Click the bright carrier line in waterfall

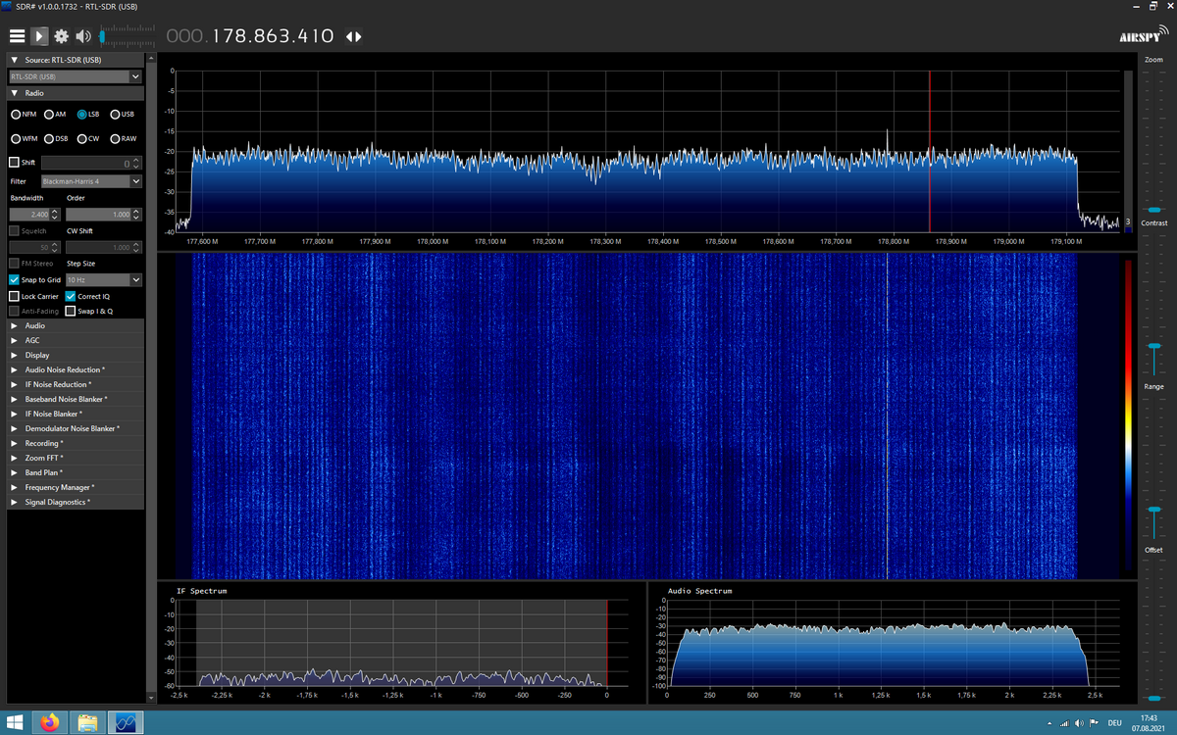(888, 416)
